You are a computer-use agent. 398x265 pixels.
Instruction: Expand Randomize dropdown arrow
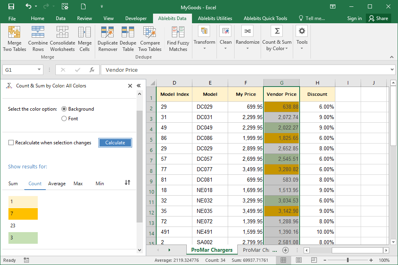[x=247, y=48]
